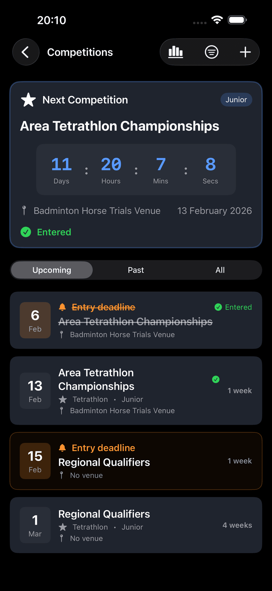Tap the plus icon to add a competition
This screenshot has height=591, width=272.
[x=245, y=52]
